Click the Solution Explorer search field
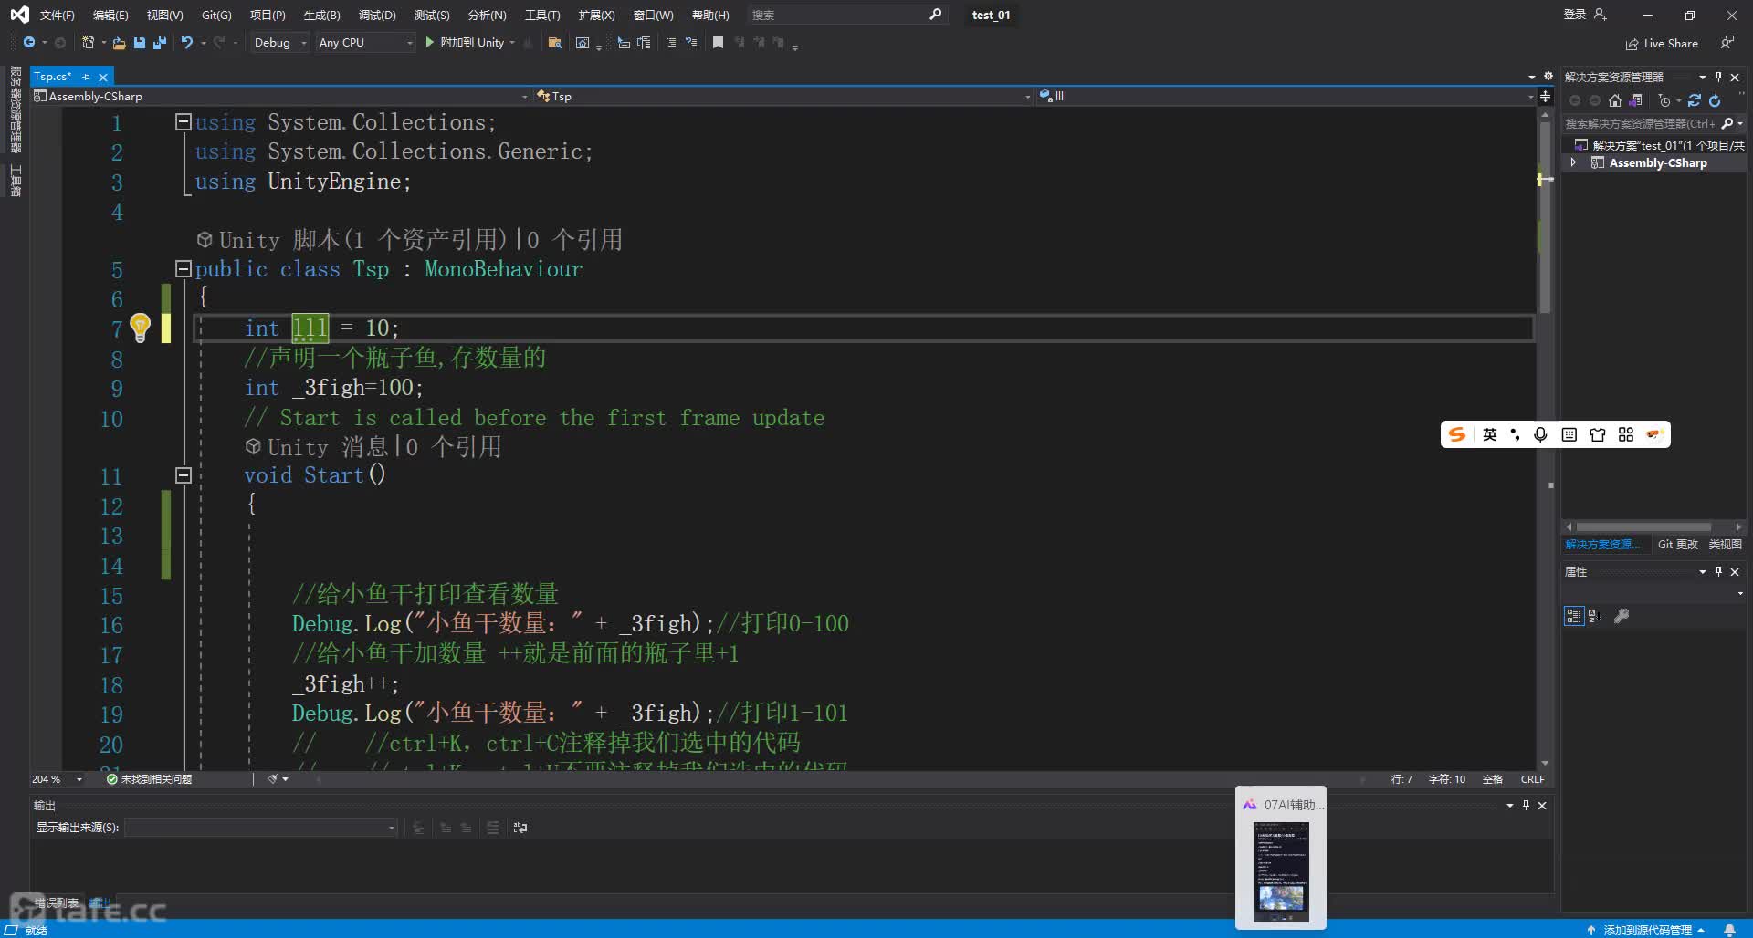The height and width of the screenshot is (938, 1753). pyautogui.click(x=1653, y=123)
